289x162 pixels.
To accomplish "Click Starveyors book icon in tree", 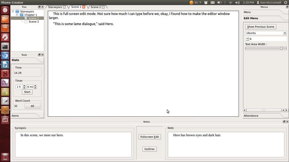I will click(x=17, y=11).
